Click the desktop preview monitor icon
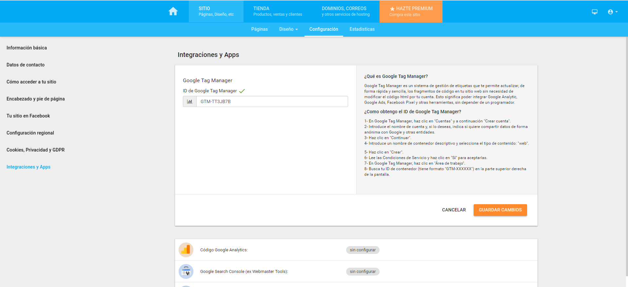 point(595,12)
